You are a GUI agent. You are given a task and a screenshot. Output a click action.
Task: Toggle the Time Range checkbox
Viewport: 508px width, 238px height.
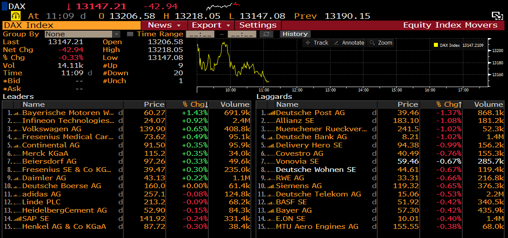(x=130, y=34)
